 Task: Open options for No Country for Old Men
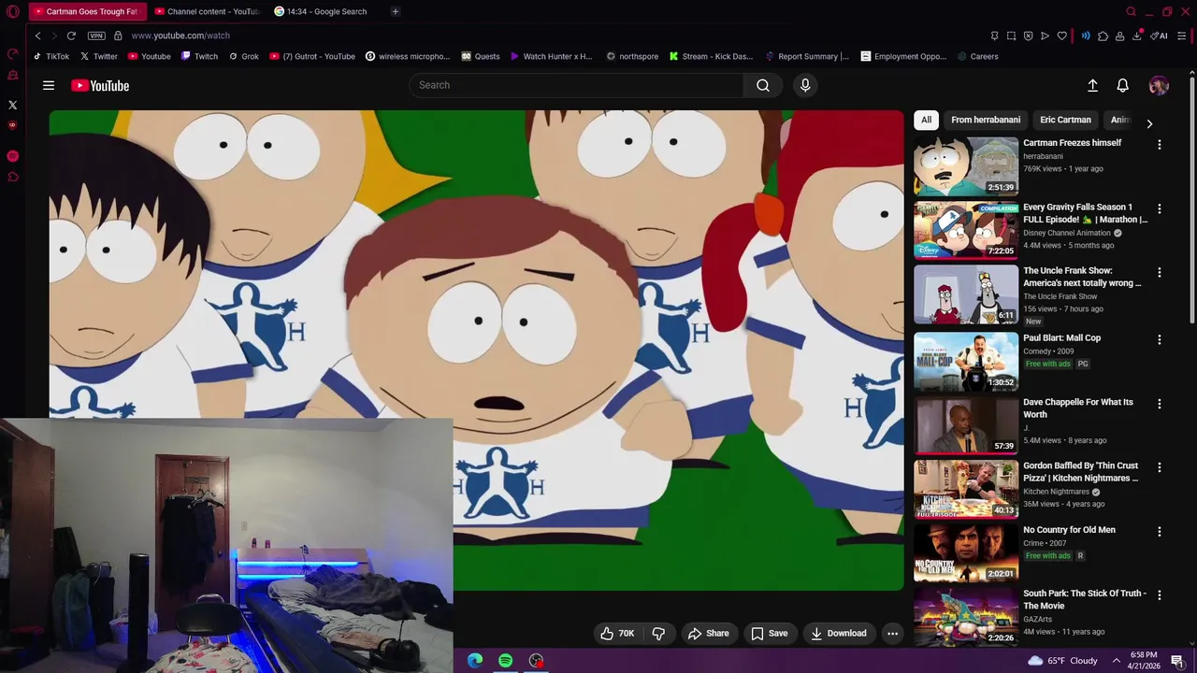pyautogui.click(x=1160, y=531)
